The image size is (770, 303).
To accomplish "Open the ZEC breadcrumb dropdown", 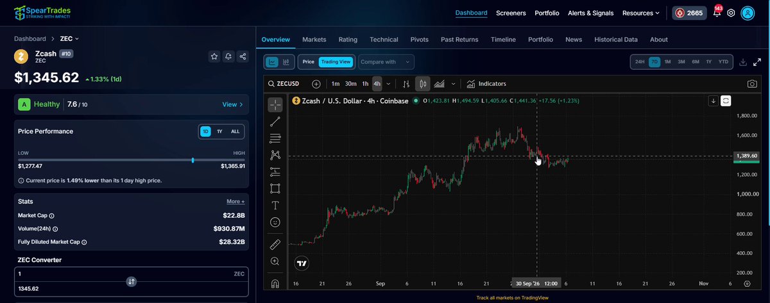I will 69,38.
